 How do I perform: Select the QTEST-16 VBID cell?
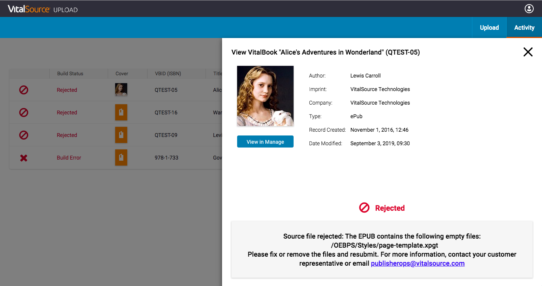click(166, 113)
